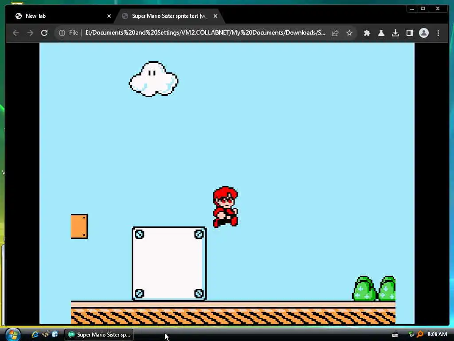Open the user profile avatar menu
The width and height of the screenshot is (454, 341).
[x=423, y=33]
